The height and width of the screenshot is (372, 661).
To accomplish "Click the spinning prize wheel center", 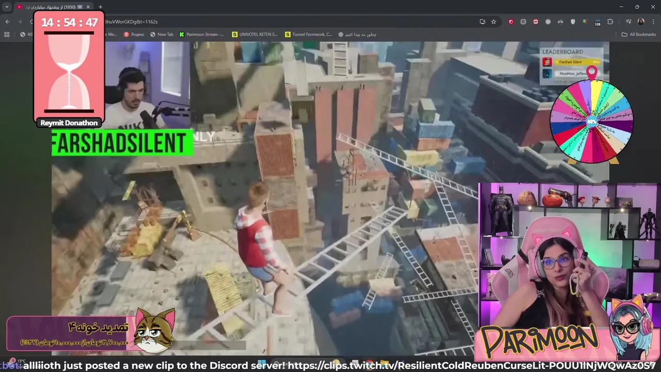I will click(592, 122).
